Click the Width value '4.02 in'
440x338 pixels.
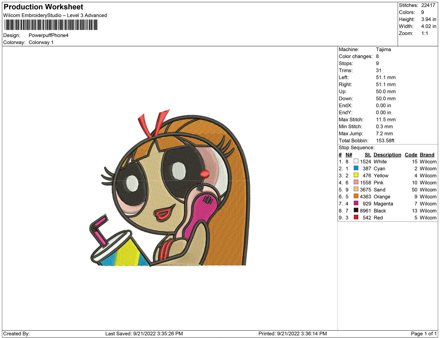pyautogui.click(x=429, y=26)
